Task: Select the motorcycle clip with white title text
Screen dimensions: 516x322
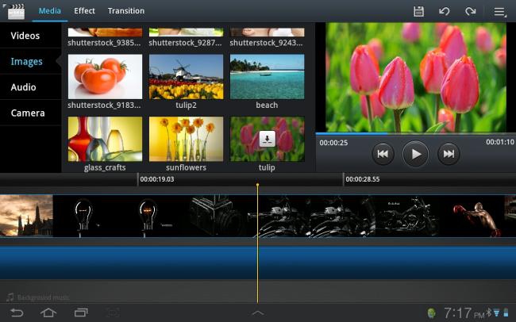Action: [x=407, y=216]
